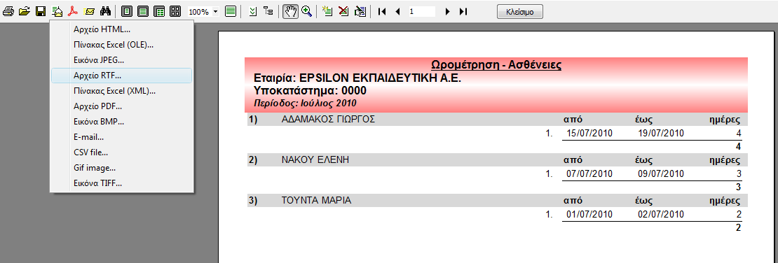Export to PDF with Acrobat icon

[x=74, y=11]
